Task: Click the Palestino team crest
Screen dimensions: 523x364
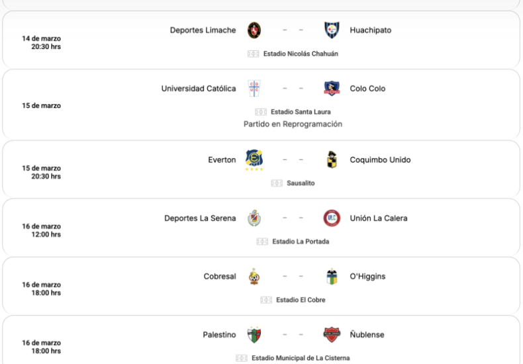Action: click(254, 335)
